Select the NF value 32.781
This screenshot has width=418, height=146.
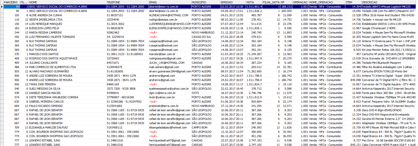pyautogui.click(x=286, y=67)
